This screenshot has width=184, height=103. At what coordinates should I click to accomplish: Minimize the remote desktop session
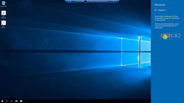[x=111, y=1]
